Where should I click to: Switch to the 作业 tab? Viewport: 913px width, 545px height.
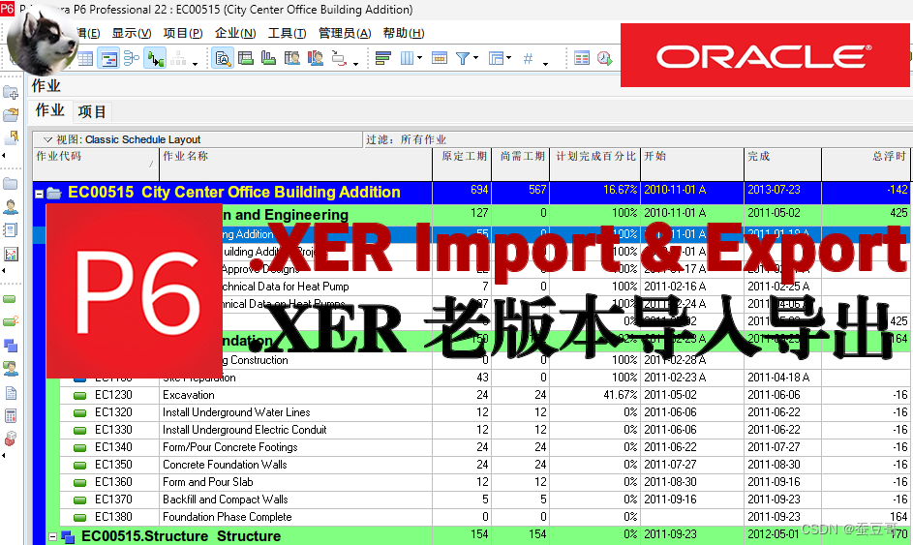tap(49, 110)
